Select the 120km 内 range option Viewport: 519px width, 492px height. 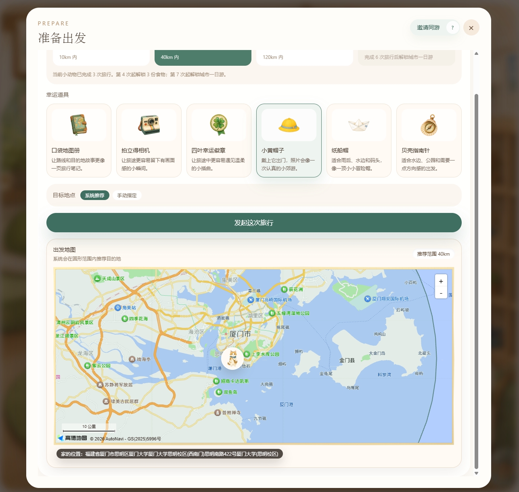pyautogui.click(x=305, y=57)
